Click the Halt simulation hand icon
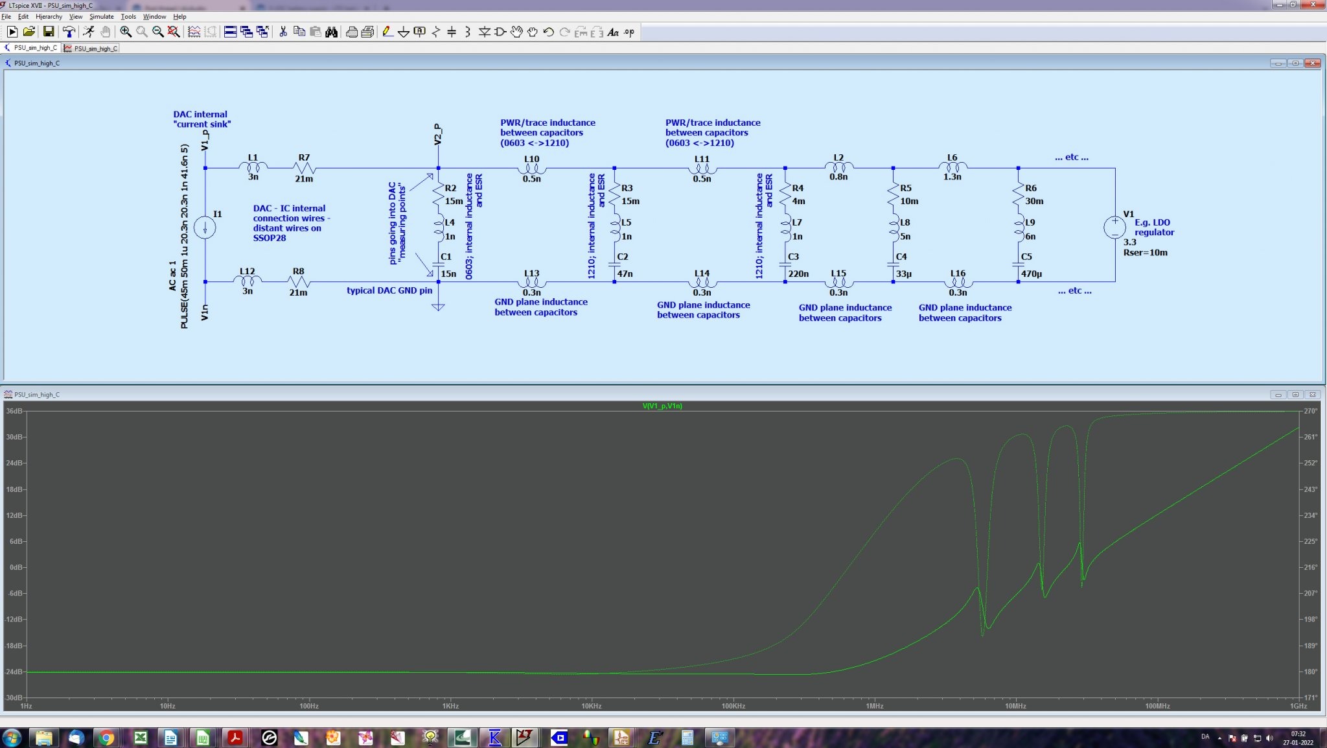This screenshot has width=1327, height=748. pyautogui.click(x=105, y=32)
